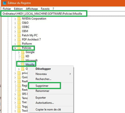Screen dimensions: 125x113
Task: Select the 'Rest' folder icon
Action: click(19, 90)
